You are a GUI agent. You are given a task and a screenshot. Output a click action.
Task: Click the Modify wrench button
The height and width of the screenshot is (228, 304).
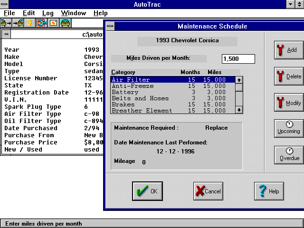point(289,103)
